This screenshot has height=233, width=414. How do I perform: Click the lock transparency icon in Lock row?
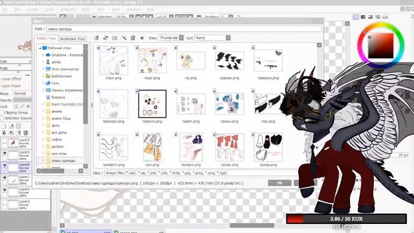tap(16, 106)
